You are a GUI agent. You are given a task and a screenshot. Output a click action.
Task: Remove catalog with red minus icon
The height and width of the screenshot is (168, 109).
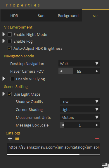(x=97, y=139)
